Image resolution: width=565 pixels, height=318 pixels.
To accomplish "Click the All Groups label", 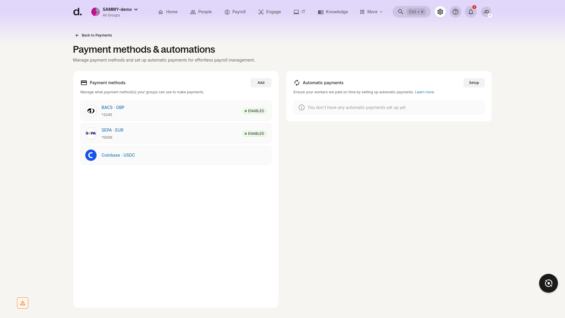I will click(111, 15).
